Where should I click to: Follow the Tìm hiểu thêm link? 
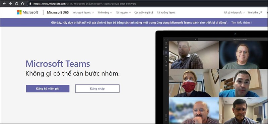tap(242, 22)
